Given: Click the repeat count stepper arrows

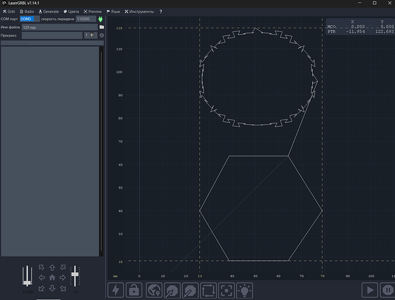Looking at the screenshot, I should 92,35.
